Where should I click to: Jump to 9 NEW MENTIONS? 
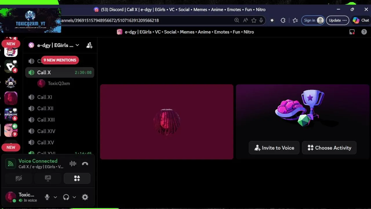[x=60, y=60]
